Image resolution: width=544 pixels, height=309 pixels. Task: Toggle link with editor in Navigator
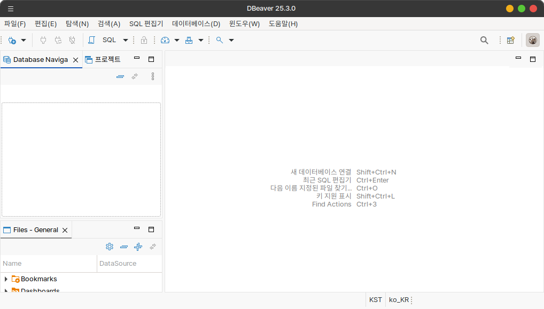click(135, 76)
